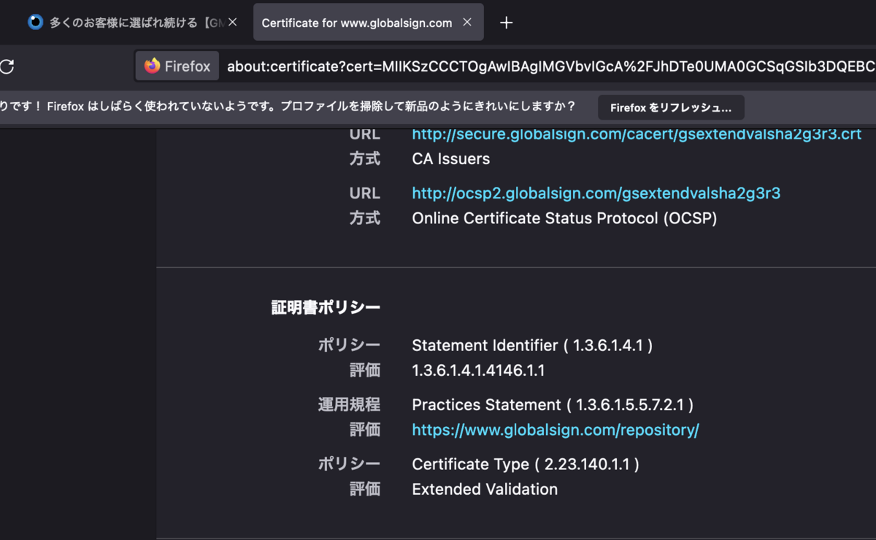
Task: Click the 1.3.6.1.4.1.4146.1.1 policy value
Action: (x=478, y=370)
